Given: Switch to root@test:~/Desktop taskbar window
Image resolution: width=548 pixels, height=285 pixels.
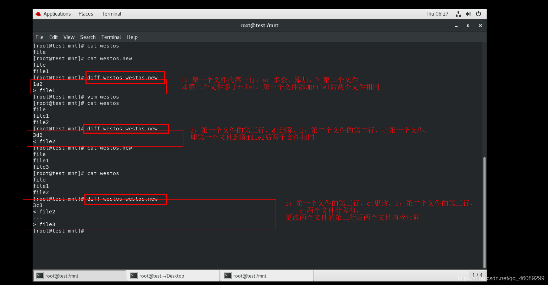Looking at the screenshot, I should 173,276.
